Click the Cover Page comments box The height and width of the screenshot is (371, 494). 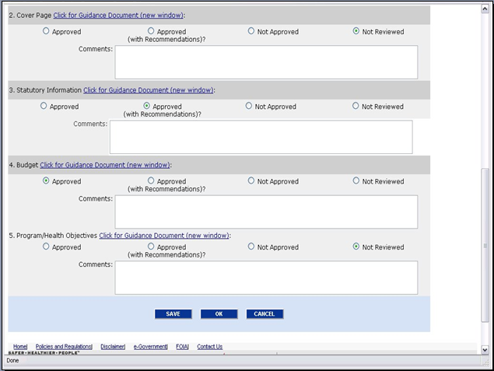click(x=266, y=62)
